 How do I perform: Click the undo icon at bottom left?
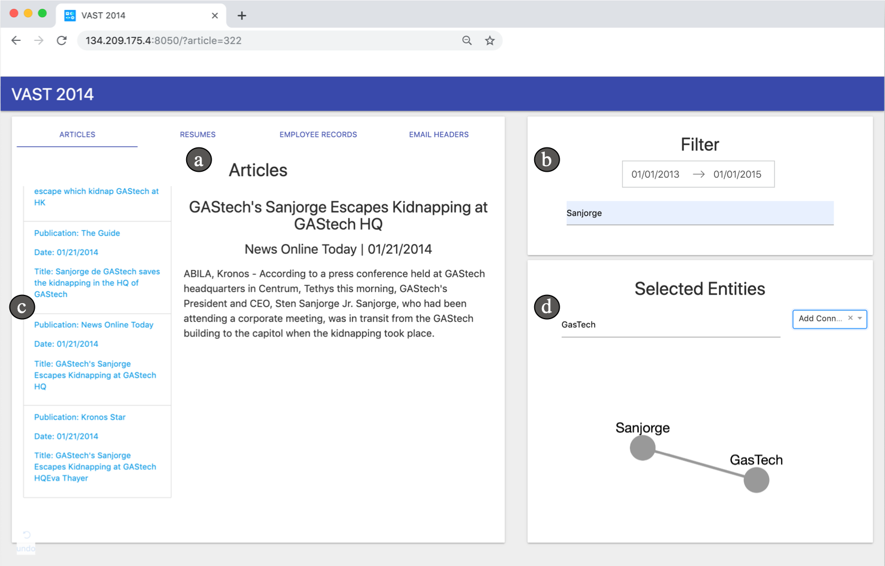pyautogui.click(x=26, y=535)
